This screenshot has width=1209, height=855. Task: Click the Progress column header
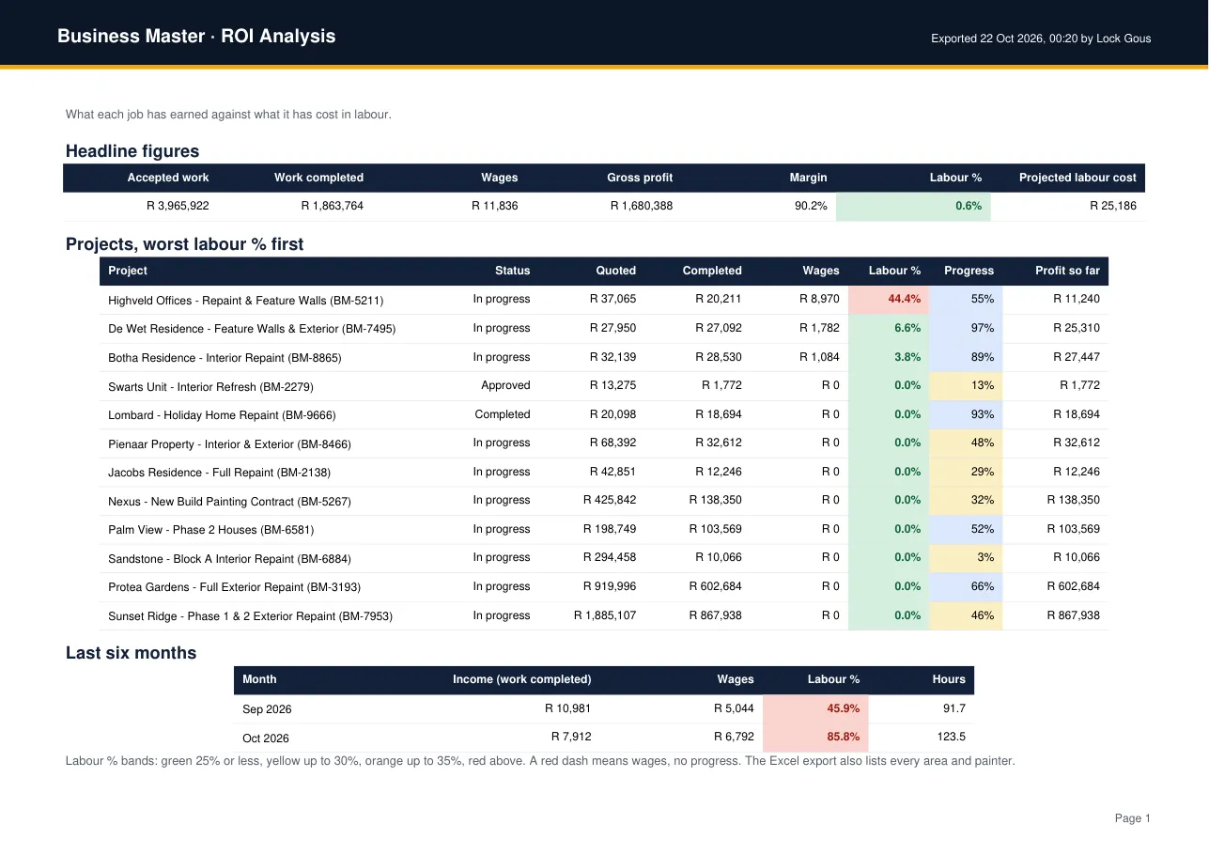969,271
